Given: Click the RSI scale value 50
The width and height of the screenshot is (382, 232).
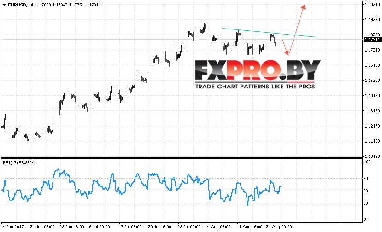Looking at the screenshot, I should [x=366, y=191].
